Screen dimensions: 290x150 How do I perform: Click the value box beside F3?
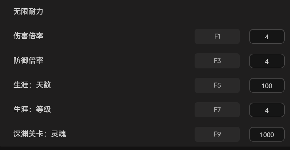coord(267,61)
